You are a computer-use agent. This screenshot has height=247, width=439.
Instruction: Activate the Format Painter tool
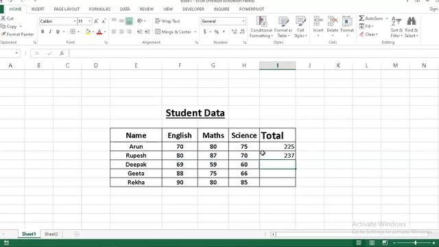click(17, 34)
